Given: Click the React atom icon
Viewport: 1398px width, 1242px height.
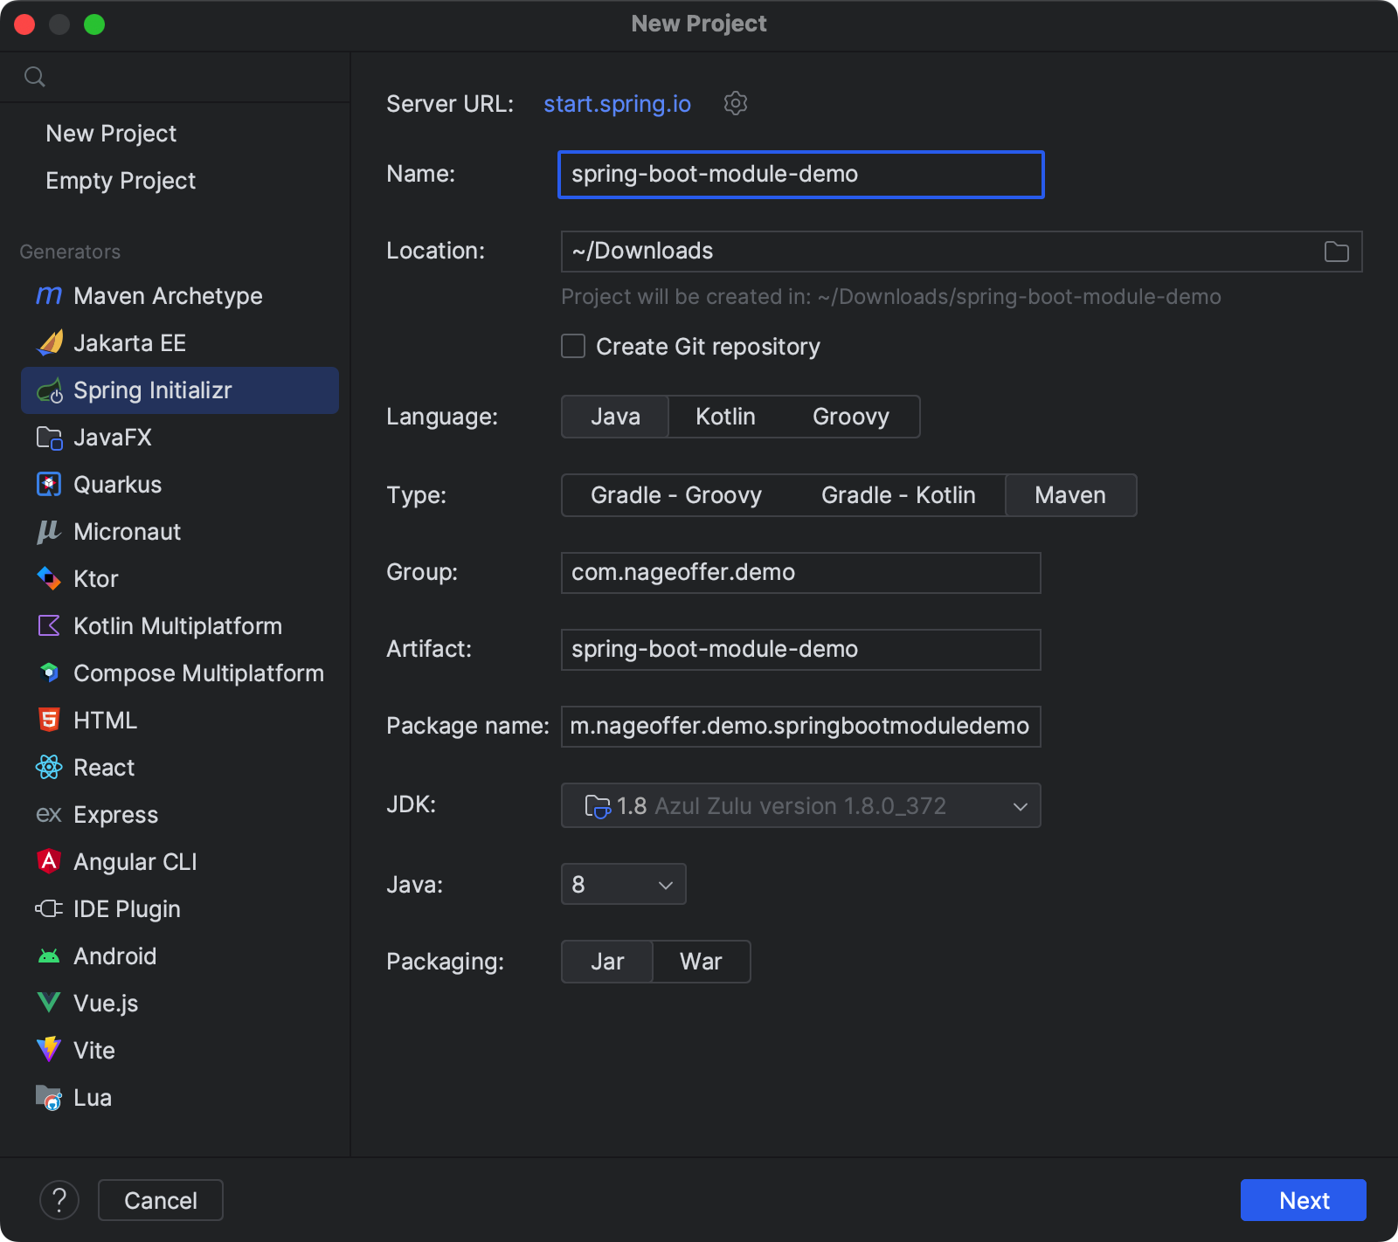Looking at the screenshot, I should click(x=49, y=768).
